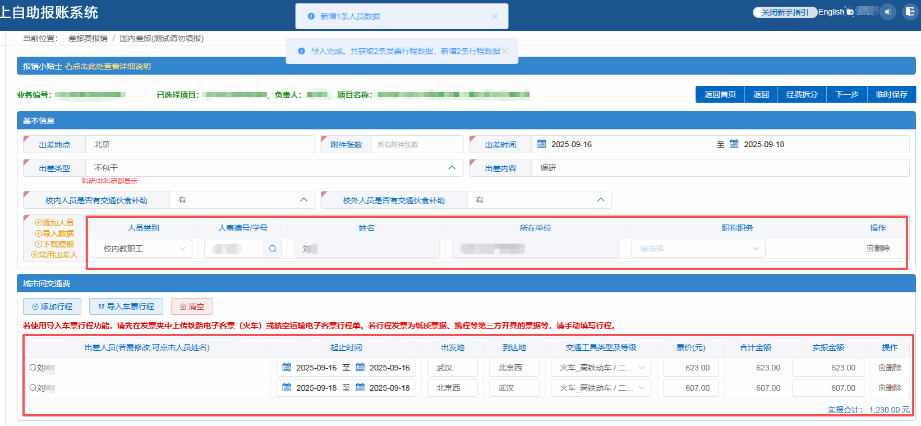921x426 pixels.
Task: Click the 下一步 button
Action: pos(846,94)
